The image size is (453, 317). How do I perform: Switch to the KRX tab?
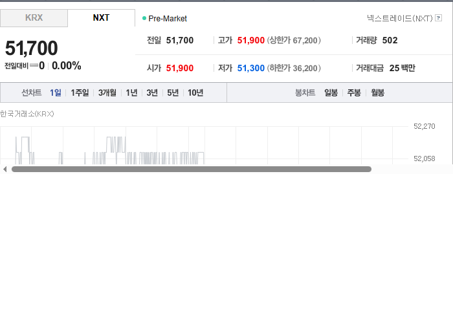[34, 18]
